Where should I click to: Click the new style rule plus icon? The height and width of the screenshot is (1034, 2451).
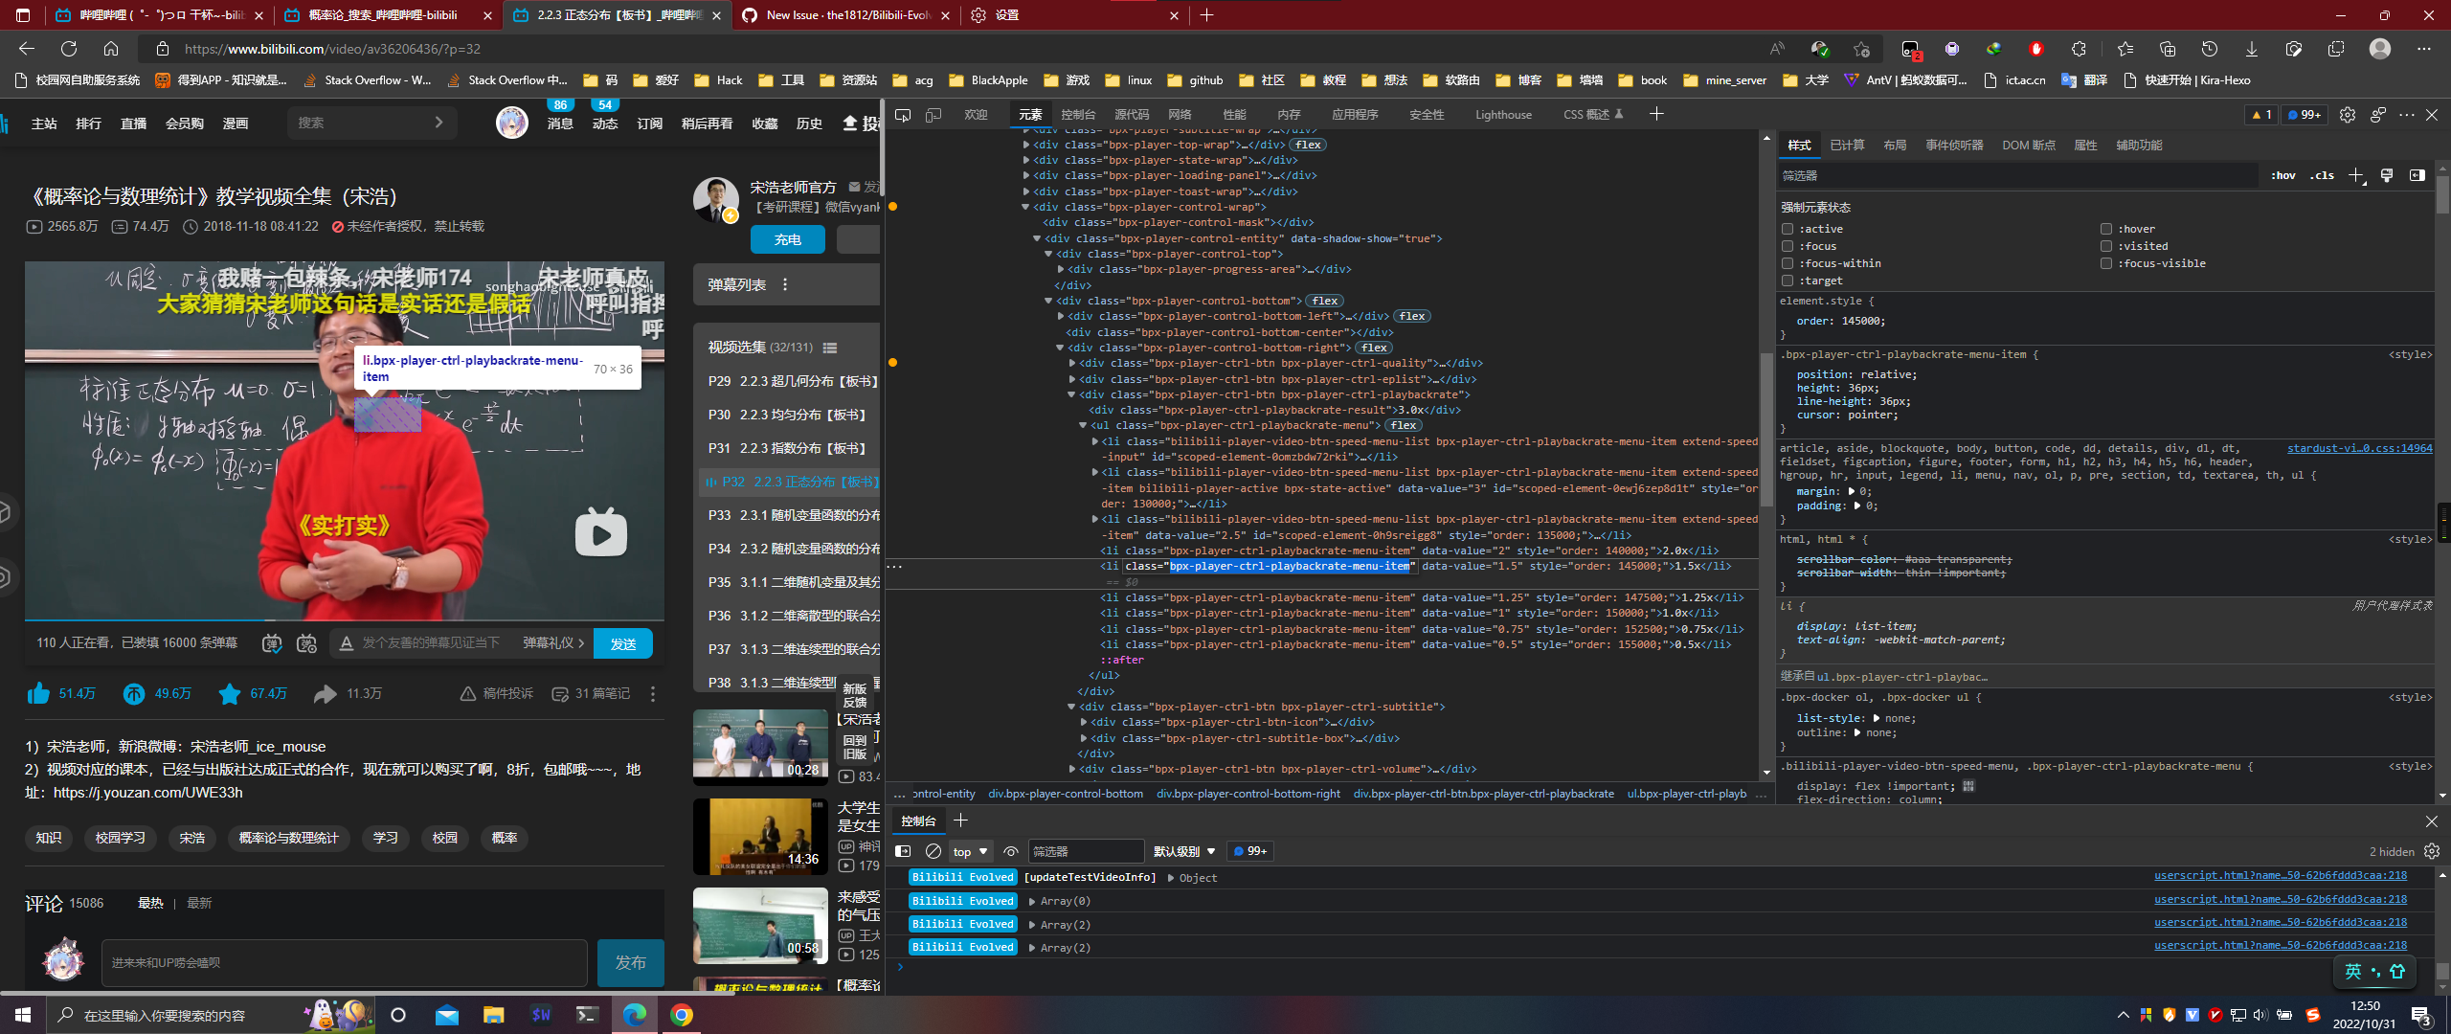click(2356, 175)
